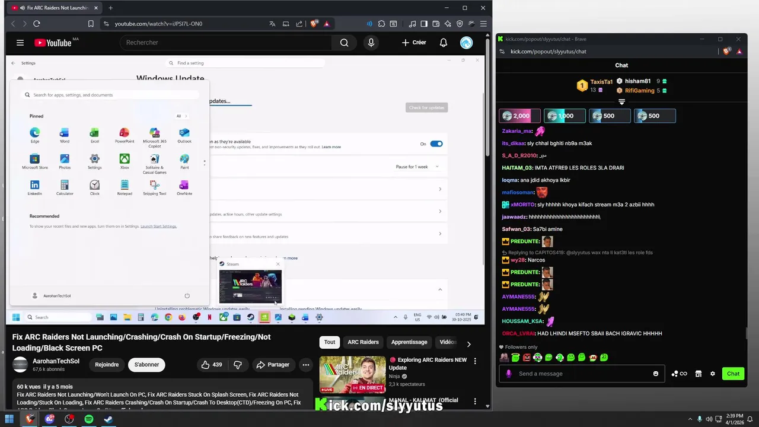
Task: Translate this page icon in address bar
Action: [272, 24]
